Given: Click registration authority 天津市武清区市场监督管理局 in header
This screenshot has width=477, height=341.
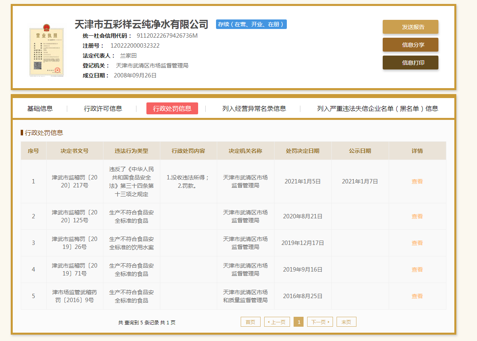Looking at the screenshot, I should (152, 66).
